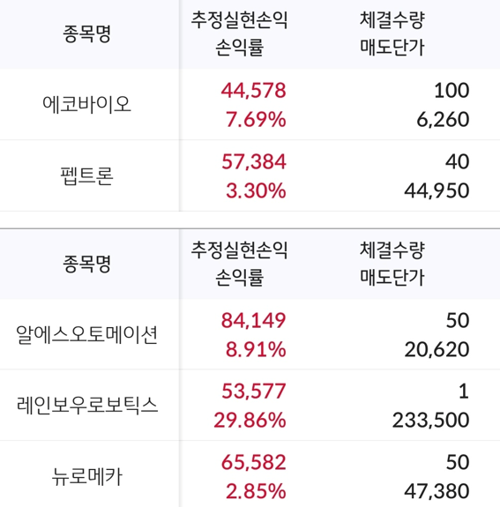Click the 233,500 sell price
This screenshot has width=500, height=507.
click(x=431, y=420)
